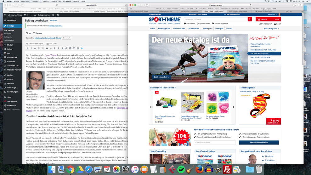Image resolution: width=311 pixels, height=175 pixels.
Task: Click newsletter E-Mail-Adresse input field
Action: (x=215, y=143)
